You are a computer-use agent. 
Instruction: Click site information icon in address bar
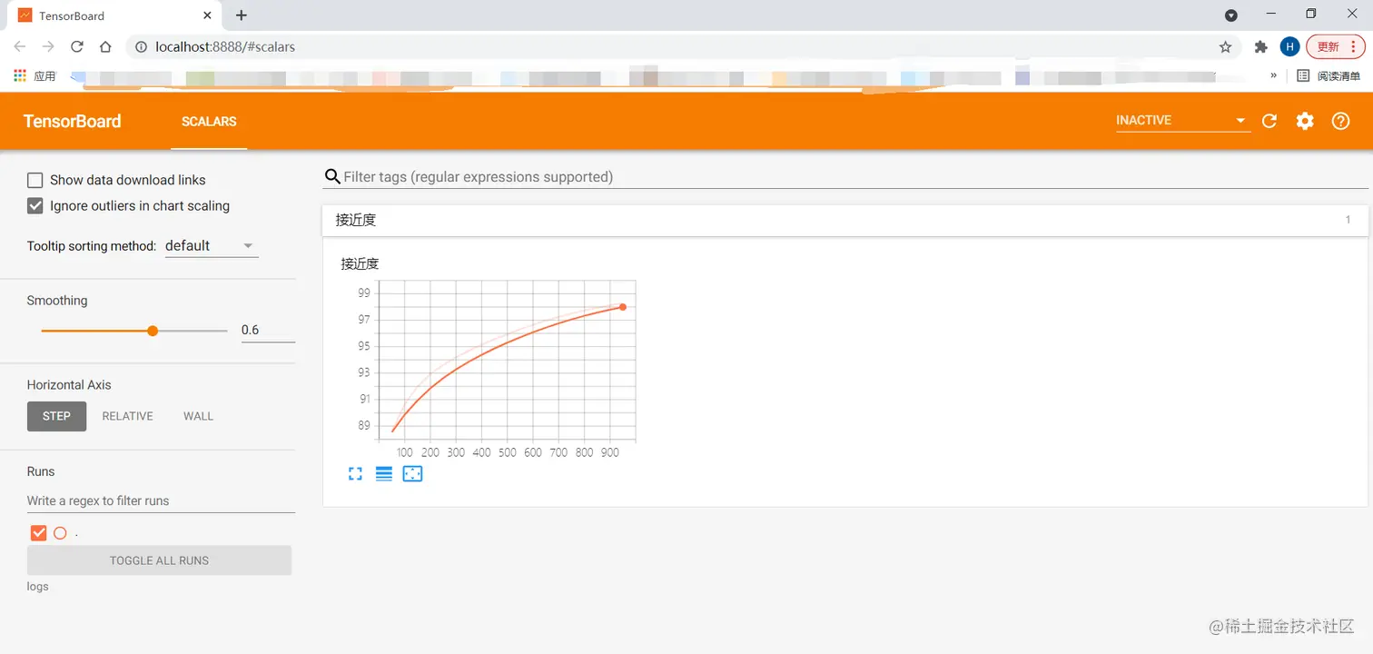click(141, 46)
